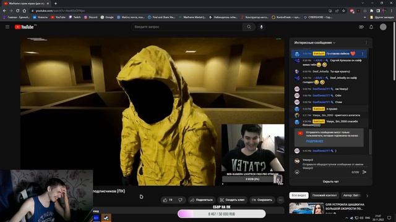Dislike the video with thumbs down
This screenshot has height=222, width=396.
(180, 200)
